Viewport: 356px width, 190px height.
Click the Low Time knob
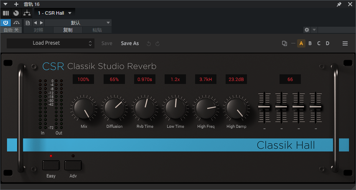175,109
